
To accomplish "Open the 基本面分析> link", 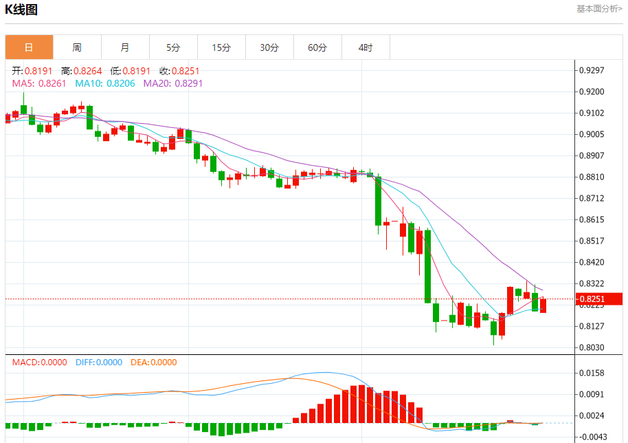I will pyautogui.click(x=599, y=9).
